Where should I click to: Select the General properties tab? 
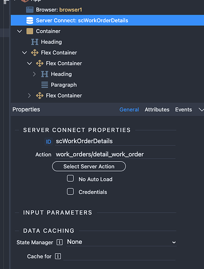coord(129,110)
